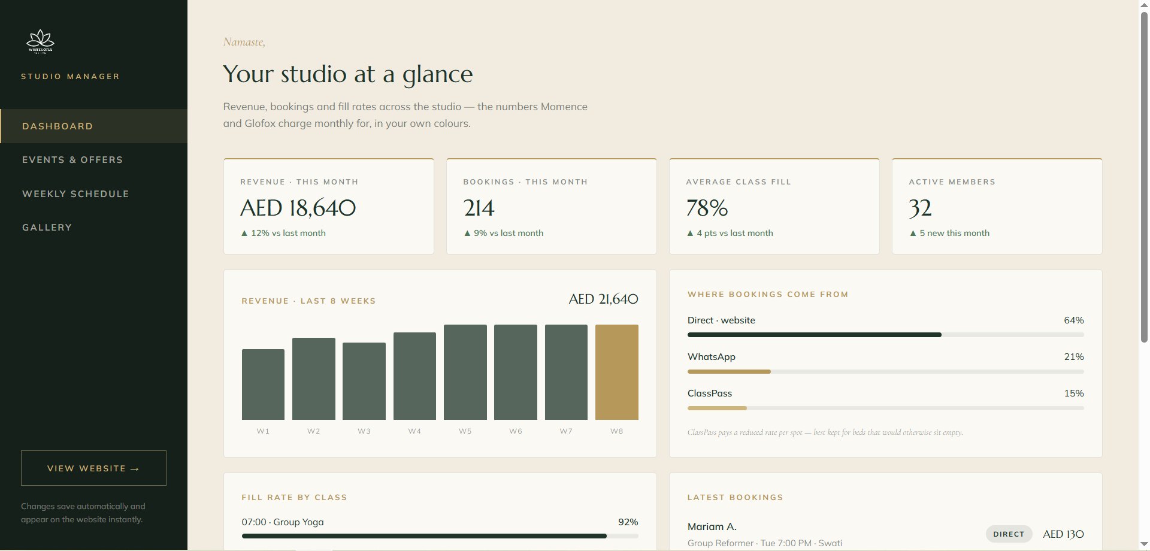
Task: Click the W1 revenue bar
Action: 263,385
